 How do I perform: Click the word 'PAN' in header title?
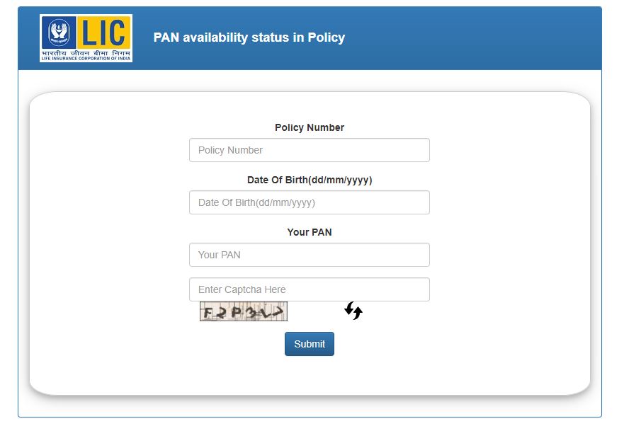[166, 38]
